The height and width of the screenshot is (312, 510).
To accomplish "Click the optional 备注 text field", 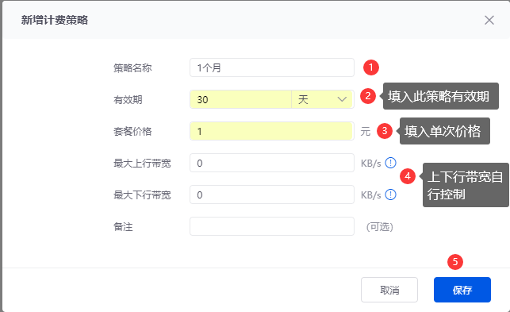I will tap(272, 226).
